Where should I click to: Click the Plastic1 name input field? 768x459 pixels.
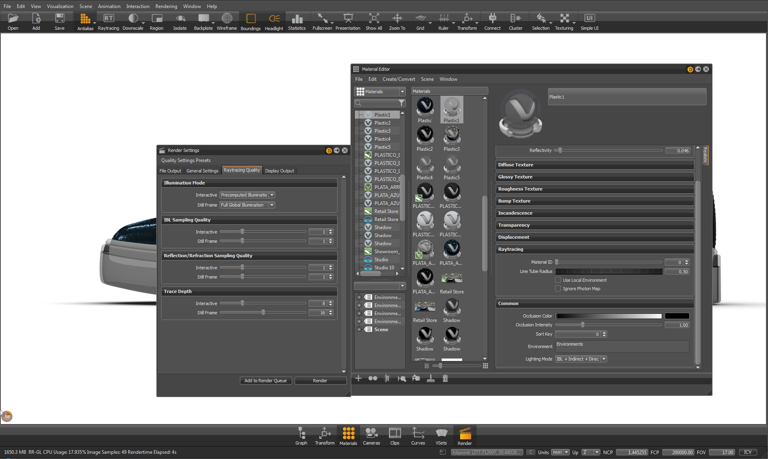(x=627, y=97)
